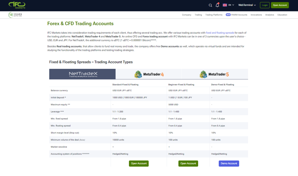This screenshot has width=298, height=176.
Task: Click the Login button
Action: (265, 5)
